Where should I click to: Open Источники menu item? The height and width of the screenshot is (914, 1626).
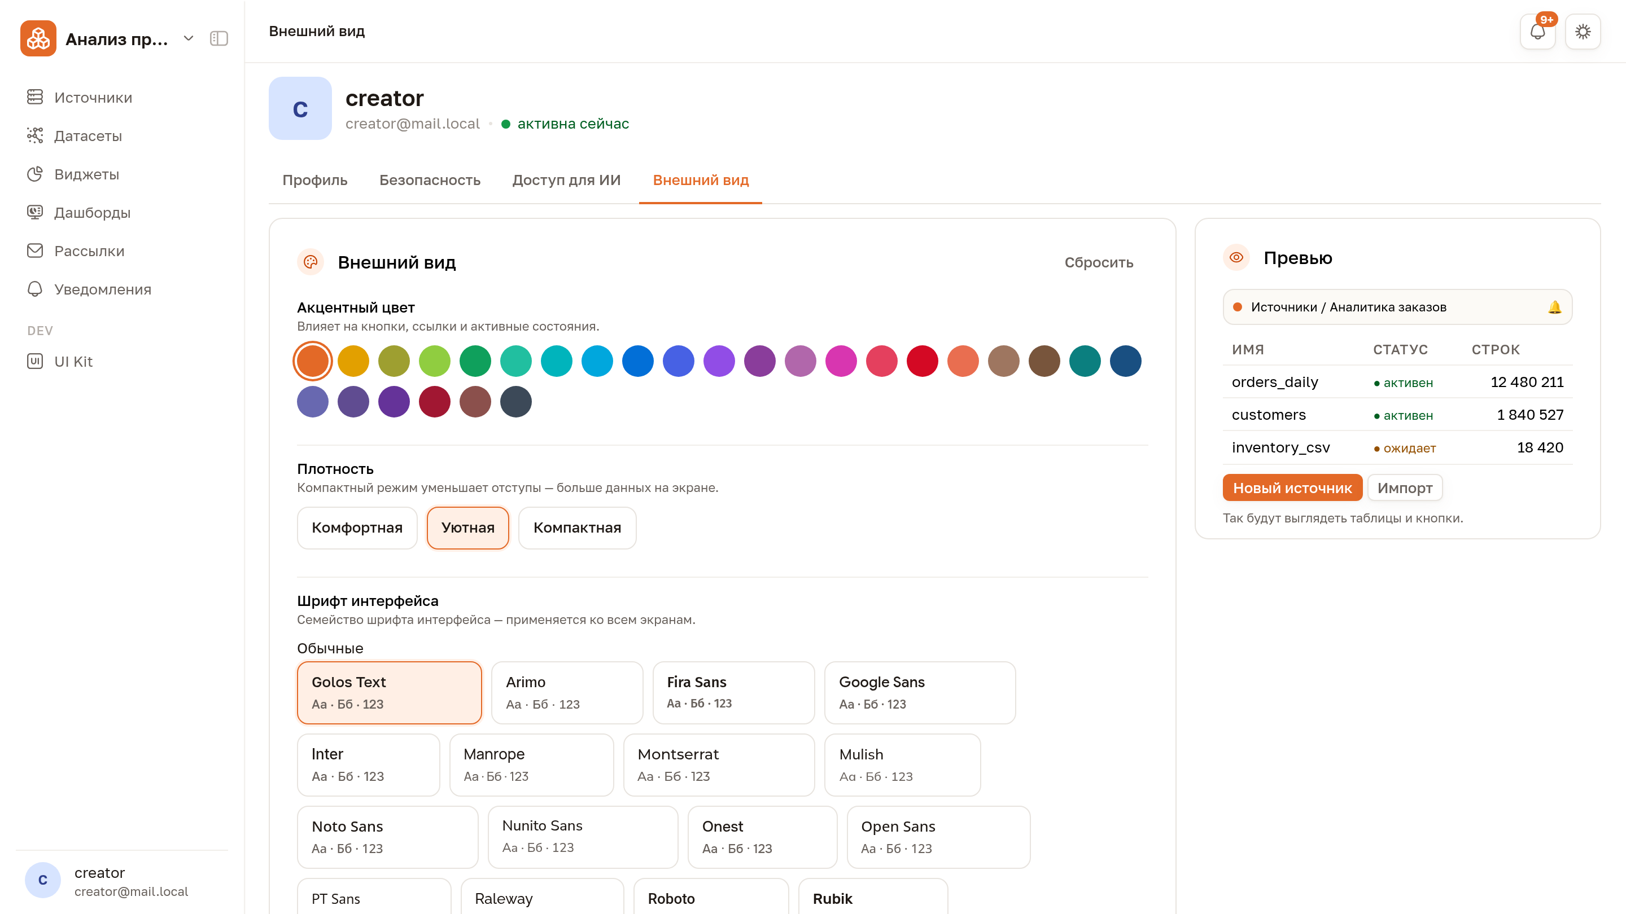coord(122,97)
